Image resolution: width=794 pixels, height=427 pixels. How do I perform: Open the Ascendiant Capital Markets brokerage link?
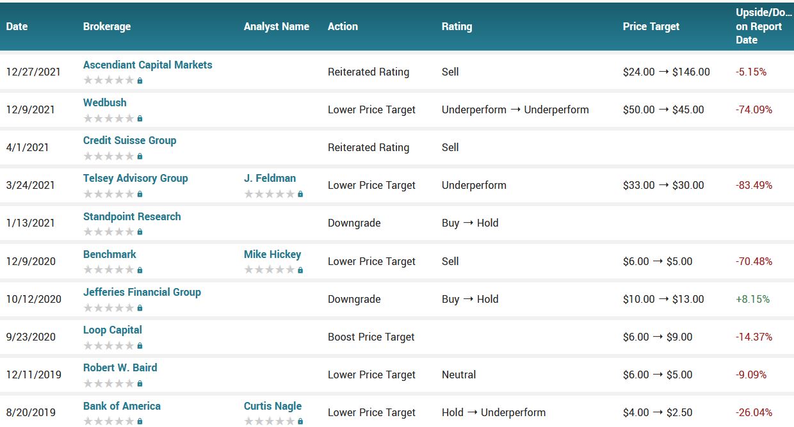pyautogui.click(x=148, y=65)
